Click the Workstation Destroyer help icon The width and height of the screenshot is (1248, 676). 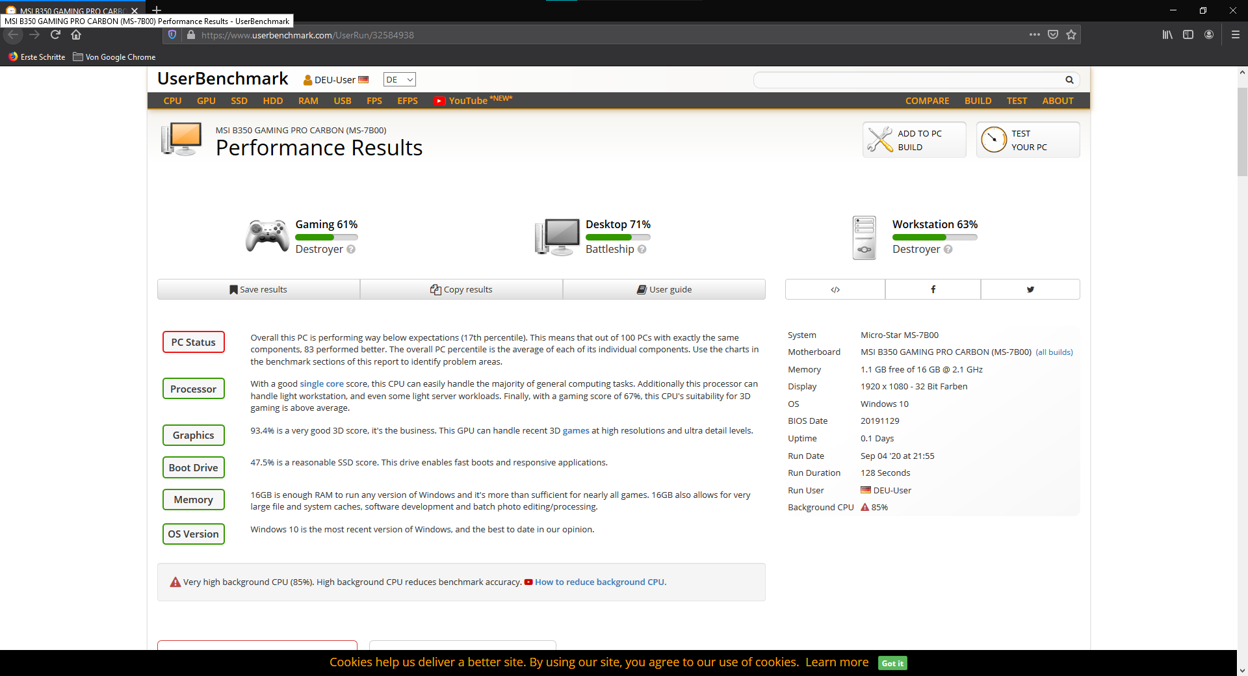point(948,250)
